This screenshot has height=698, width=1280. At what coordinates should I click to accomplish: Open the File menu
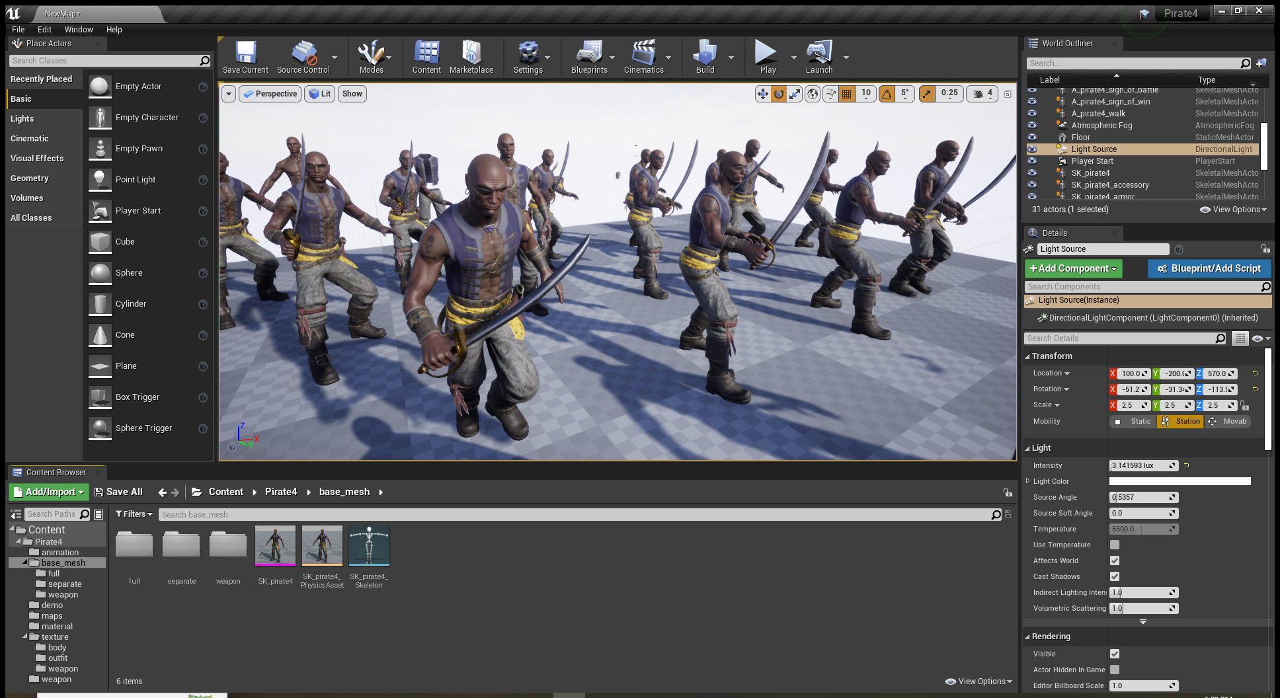coord(19,30)
